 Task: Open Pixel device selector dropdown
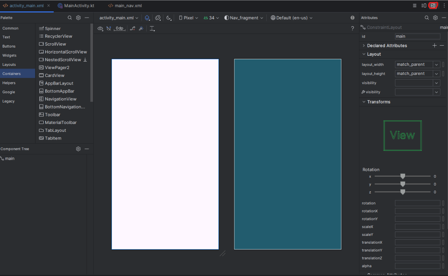point(188,18)
